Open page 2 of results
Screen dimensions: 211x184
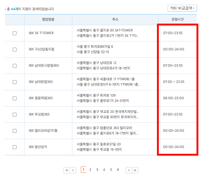pos(90,170)
